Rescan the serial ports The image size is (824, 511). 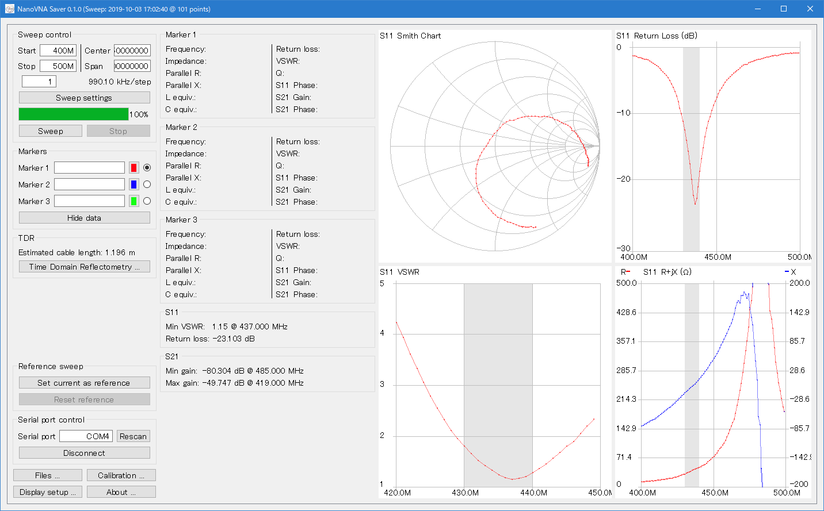pyautogui.click(x=133, y=436)
